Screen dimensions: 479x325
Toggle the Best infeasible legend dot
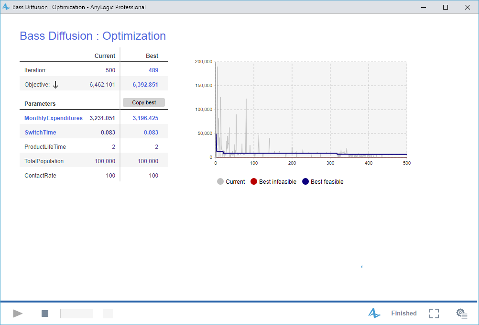[254, 182]
